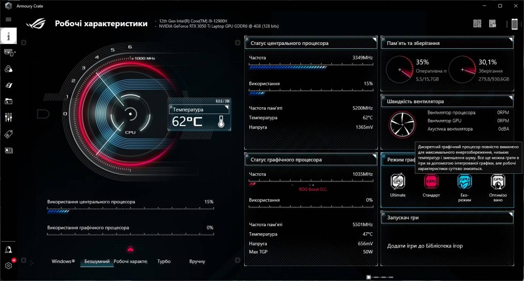Open GameVisual slashed sidebar icon

8,85
